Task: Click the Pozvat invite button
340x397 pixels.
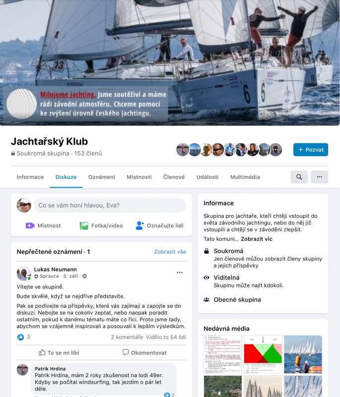Action: pos(311,150)
